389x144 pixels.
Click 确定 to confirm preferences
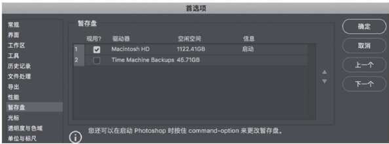click(x=364, y=27)
